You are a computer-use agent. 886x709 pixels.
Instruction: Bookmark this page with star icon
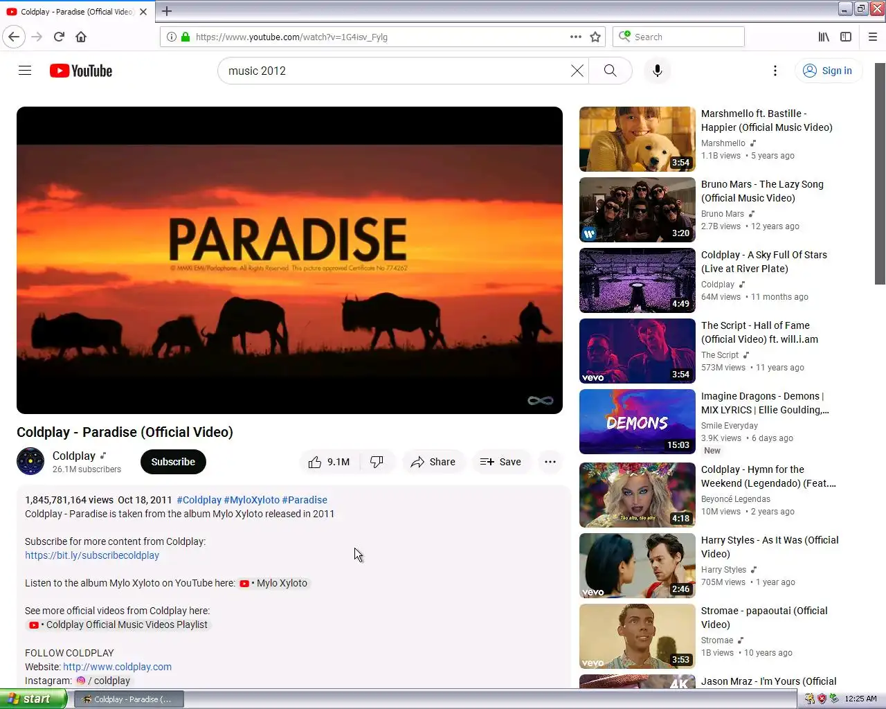[x=595, y=37]
